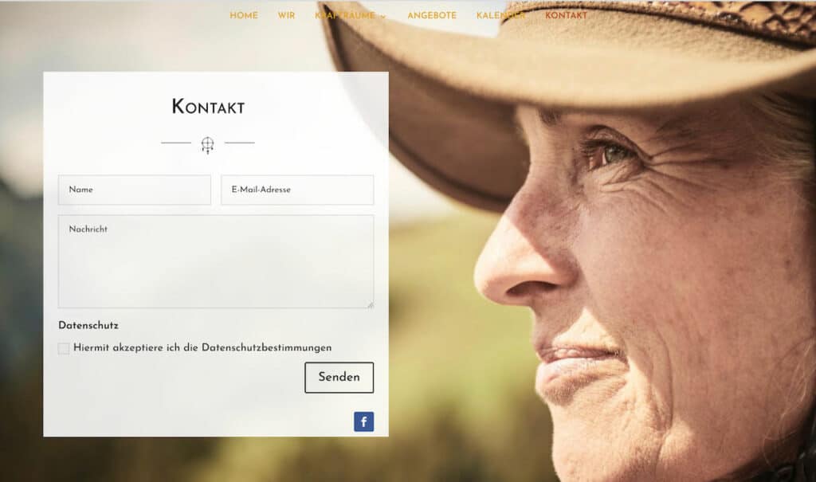Open the Kalender page
Image resolution: width=816 pixels, height=482 pixels.
[500, 16]
